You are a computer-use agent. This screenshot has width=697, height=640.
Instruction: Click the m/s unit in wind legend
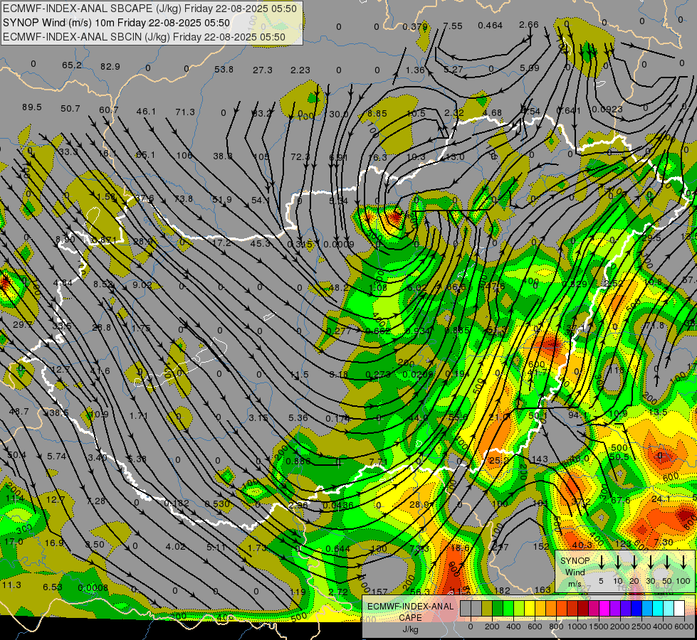575,584
